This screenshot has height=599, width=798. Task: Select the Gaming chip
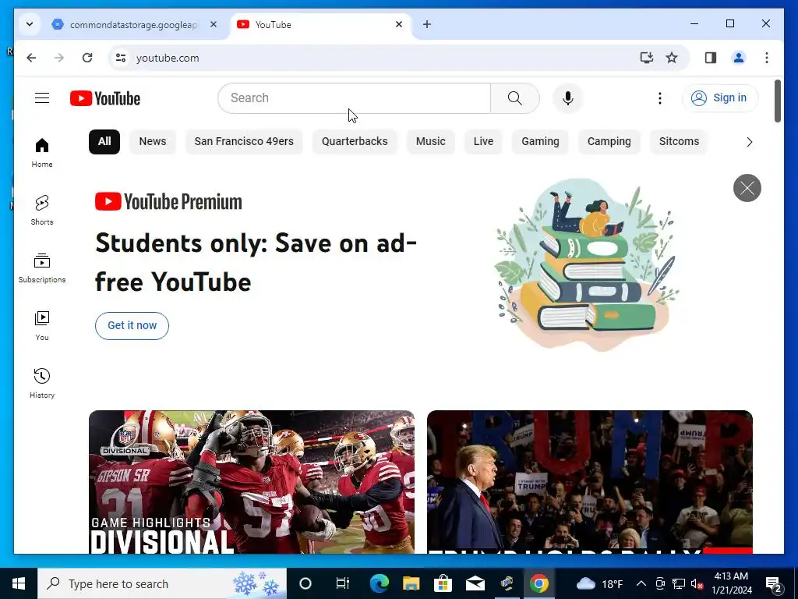pyautogui.click(x=541, y=142)
